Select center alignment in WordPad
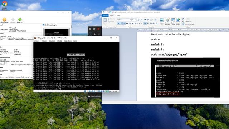The width and height of the screenshot is (229, 129). (x=148, y=23)
